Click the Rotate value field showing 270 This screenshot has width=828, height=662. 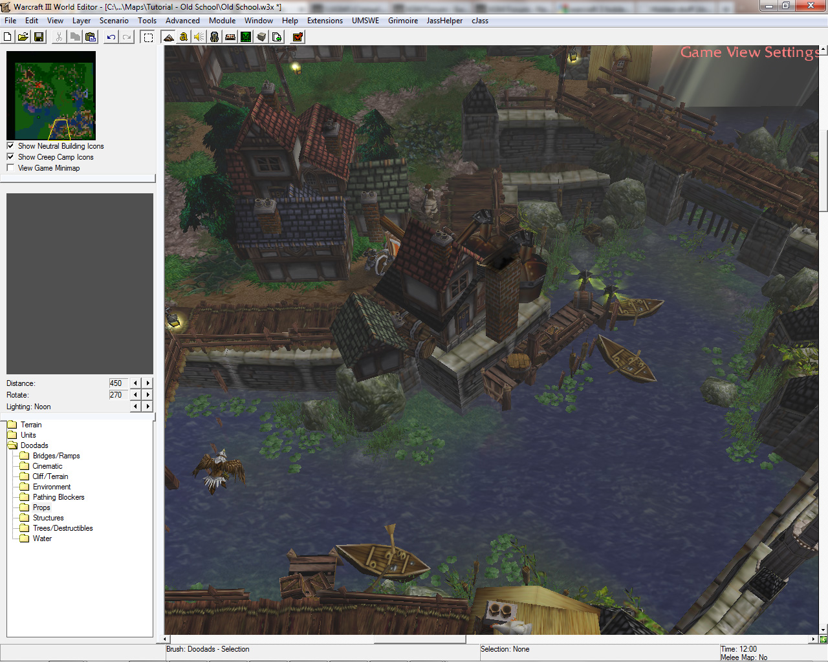click(x=118, y=395)
